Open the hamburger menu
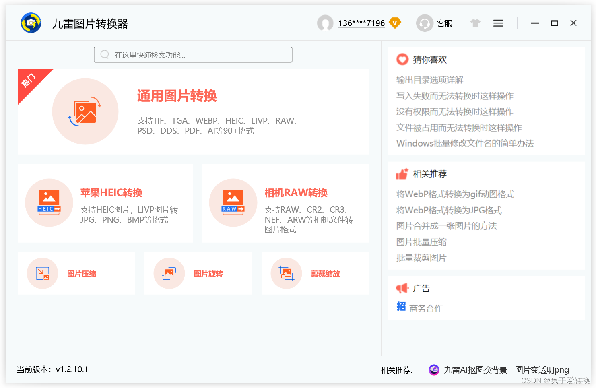The height and width of the screenshot is (388, 596). [498, 23]
